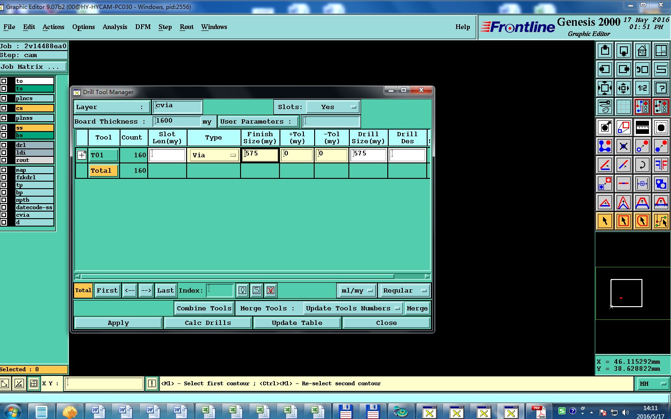
Task: Toggle the checkbox for layer plncs
Action: (4, 98)
